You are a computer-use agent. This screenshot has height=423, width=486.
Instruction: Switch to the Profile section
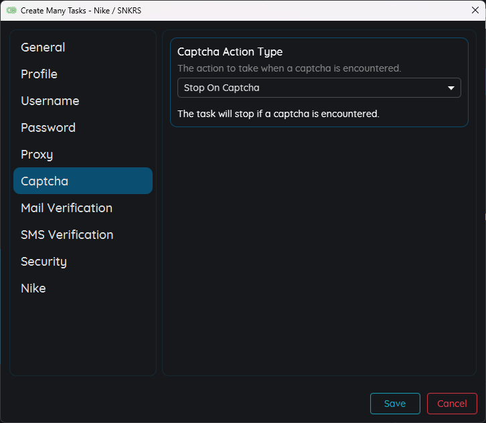(39, 74)
